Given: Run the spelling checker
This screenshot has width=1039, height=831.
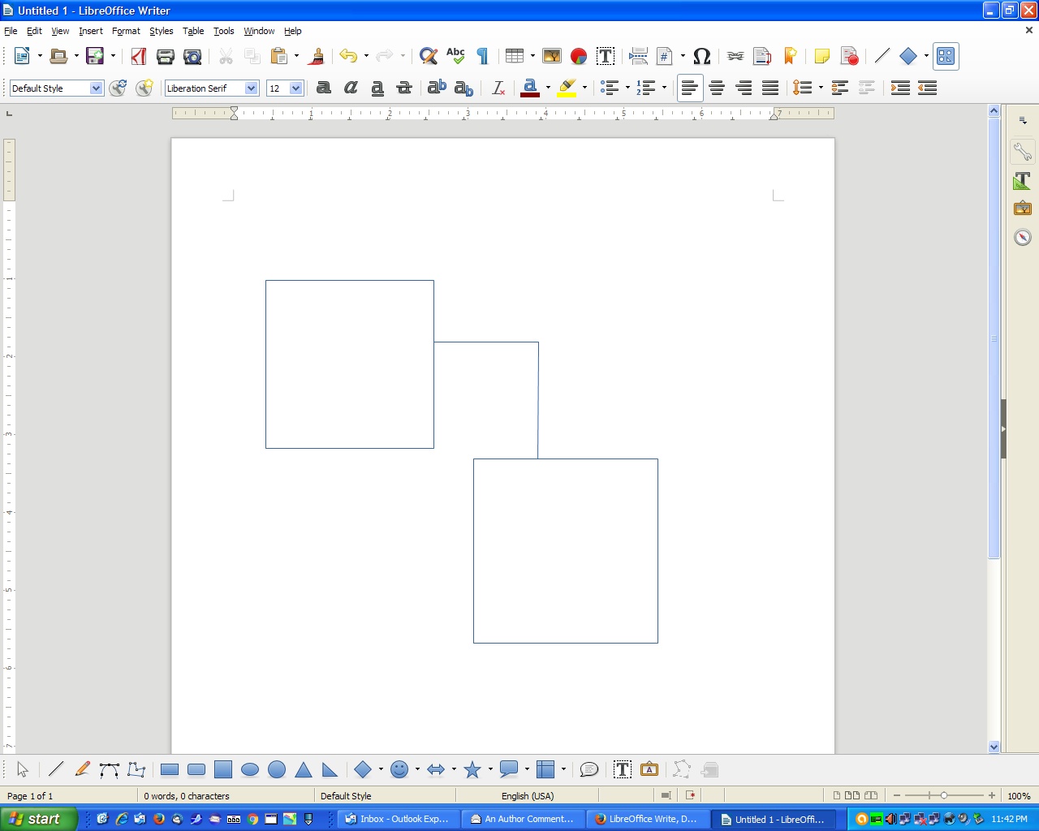Looking at the screenshot, I should (x=455, y=56).
